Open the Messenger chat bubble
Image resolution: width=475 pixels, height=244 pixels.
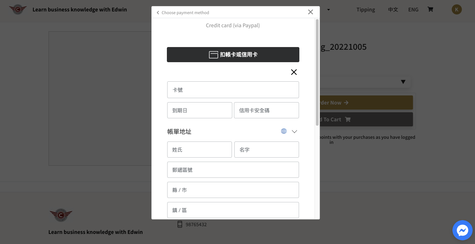[x=462, y=230]
